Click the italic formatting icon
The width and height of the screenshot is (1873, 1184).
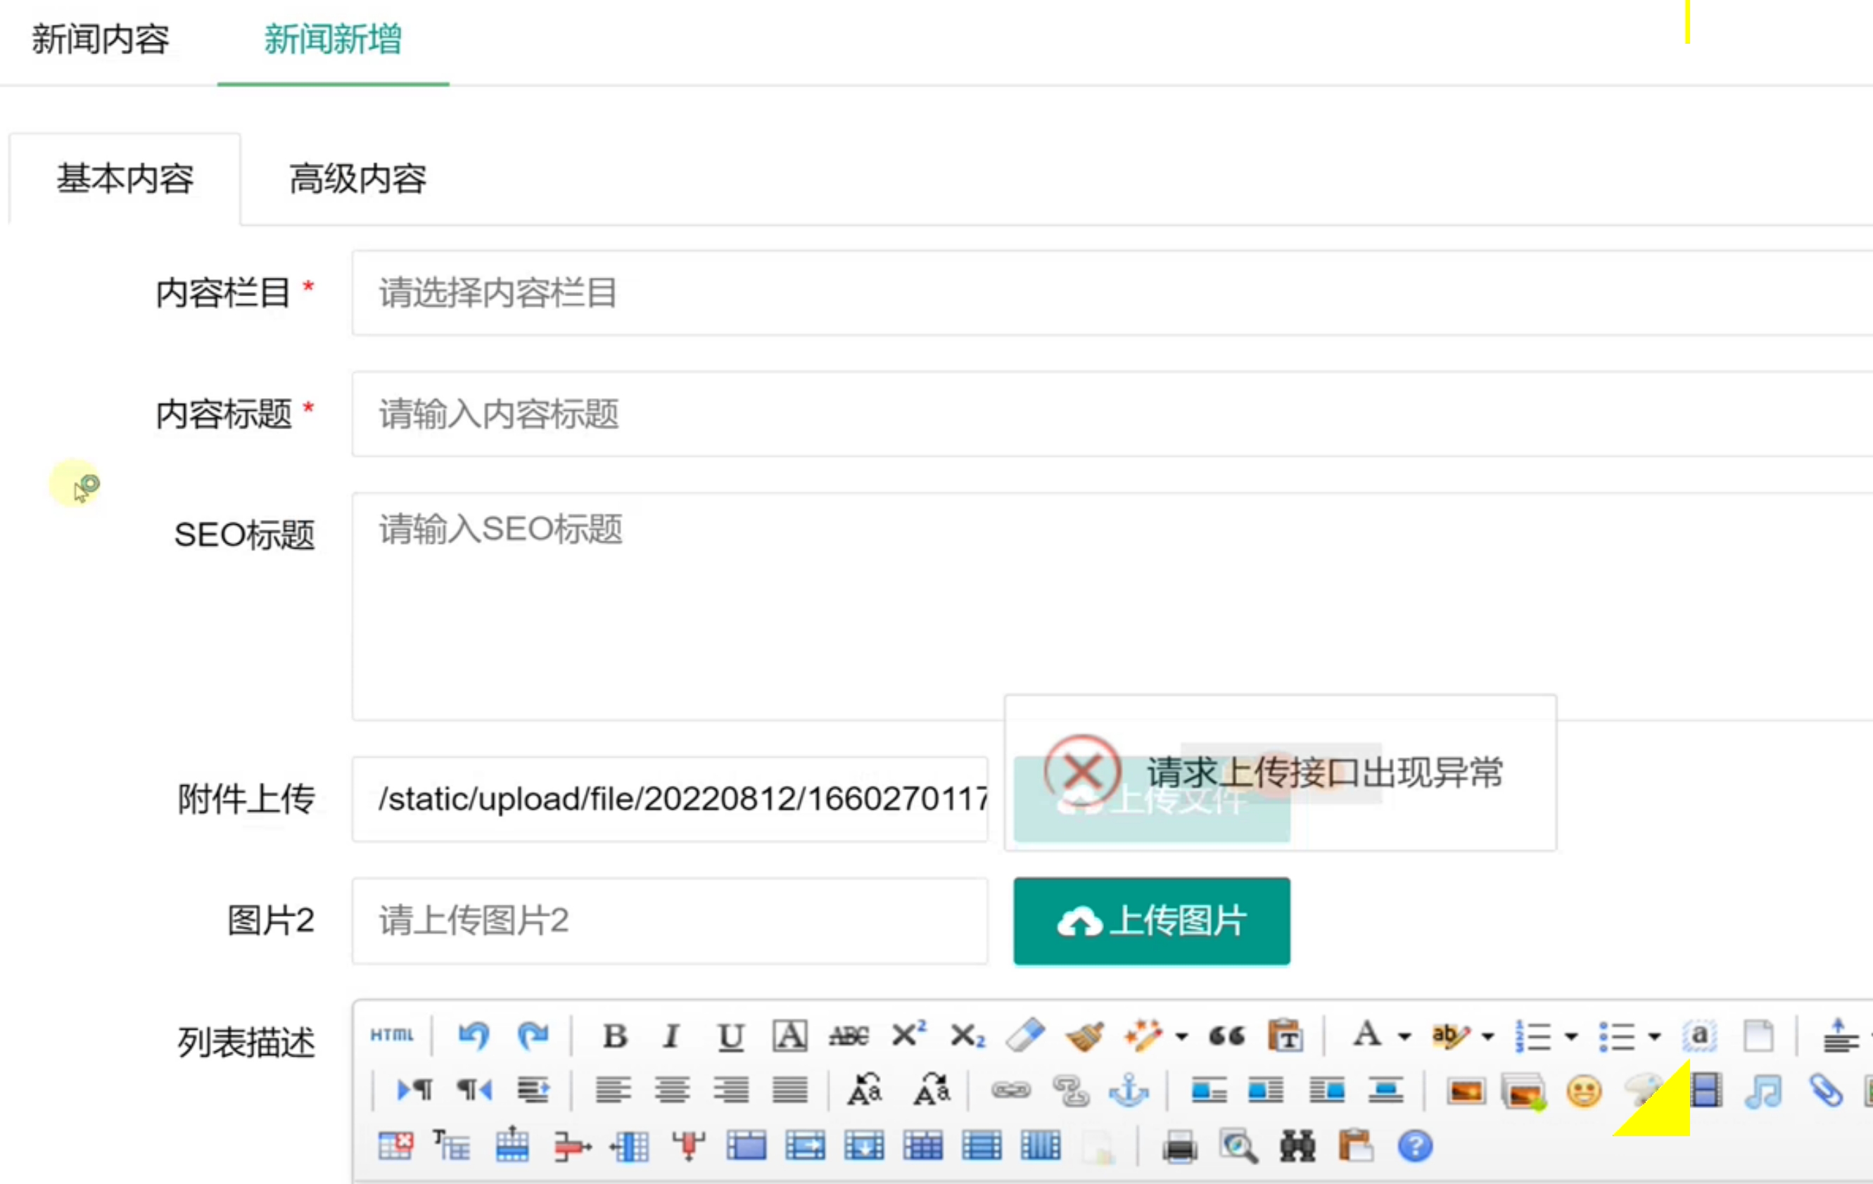tap(671, 1036)
